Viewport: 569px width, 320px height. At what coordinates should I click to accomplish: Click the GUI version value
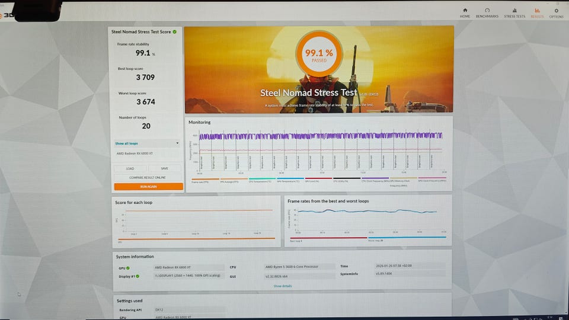pos(299,276)
